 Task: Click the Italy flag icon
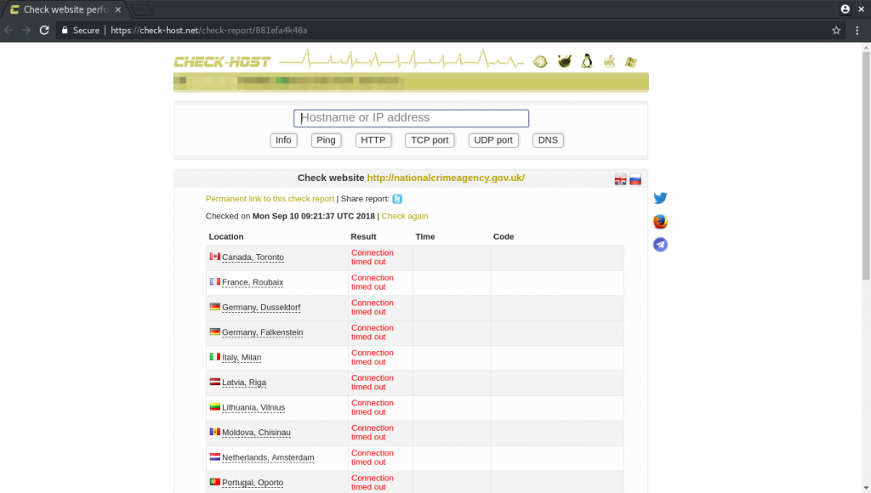215,357
